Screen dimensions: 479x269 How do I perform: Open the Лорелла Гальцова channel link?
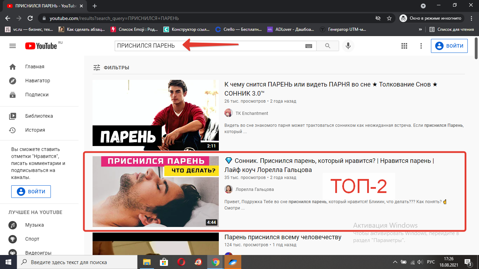coord(255,189)
